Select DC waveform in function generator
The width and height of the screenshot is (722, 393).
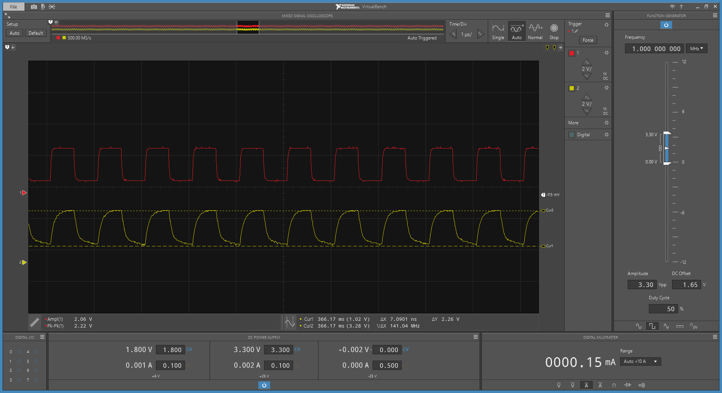[x=680, y=326]
